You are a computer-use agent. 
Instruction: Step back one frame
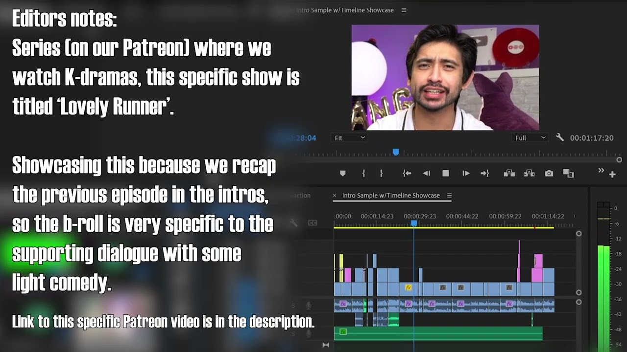coord(426,174)
